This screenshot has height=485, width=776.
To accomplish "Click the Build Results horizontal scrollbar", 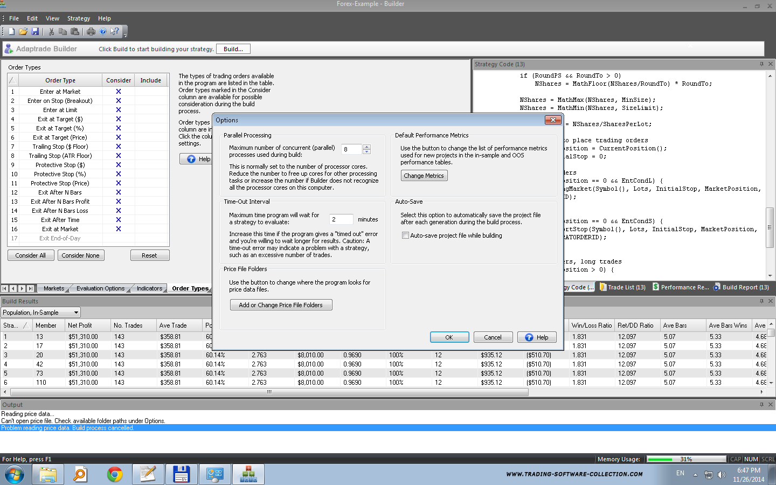I will [x=269, y=392].
